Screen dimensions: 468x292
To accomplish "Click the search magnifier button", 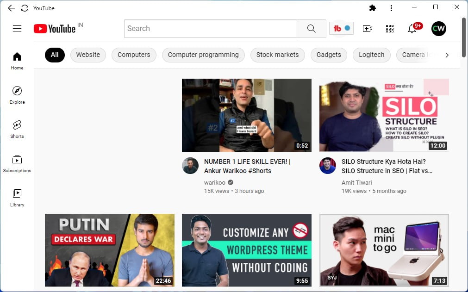I will coord(311,28).
